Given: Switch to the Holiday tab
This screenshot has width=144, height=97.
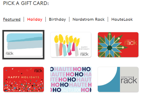Looking at the screenshot, I should point(35,19).
